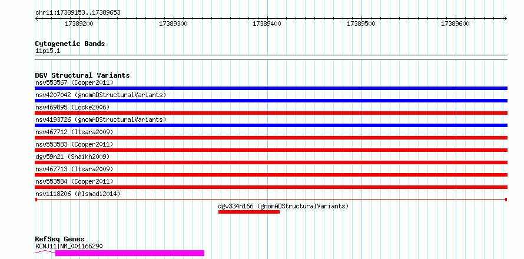This screenshot has height=259, width=524.
Task: Click the Cytogenetic Bands track heading
Action: pos(70,44)
